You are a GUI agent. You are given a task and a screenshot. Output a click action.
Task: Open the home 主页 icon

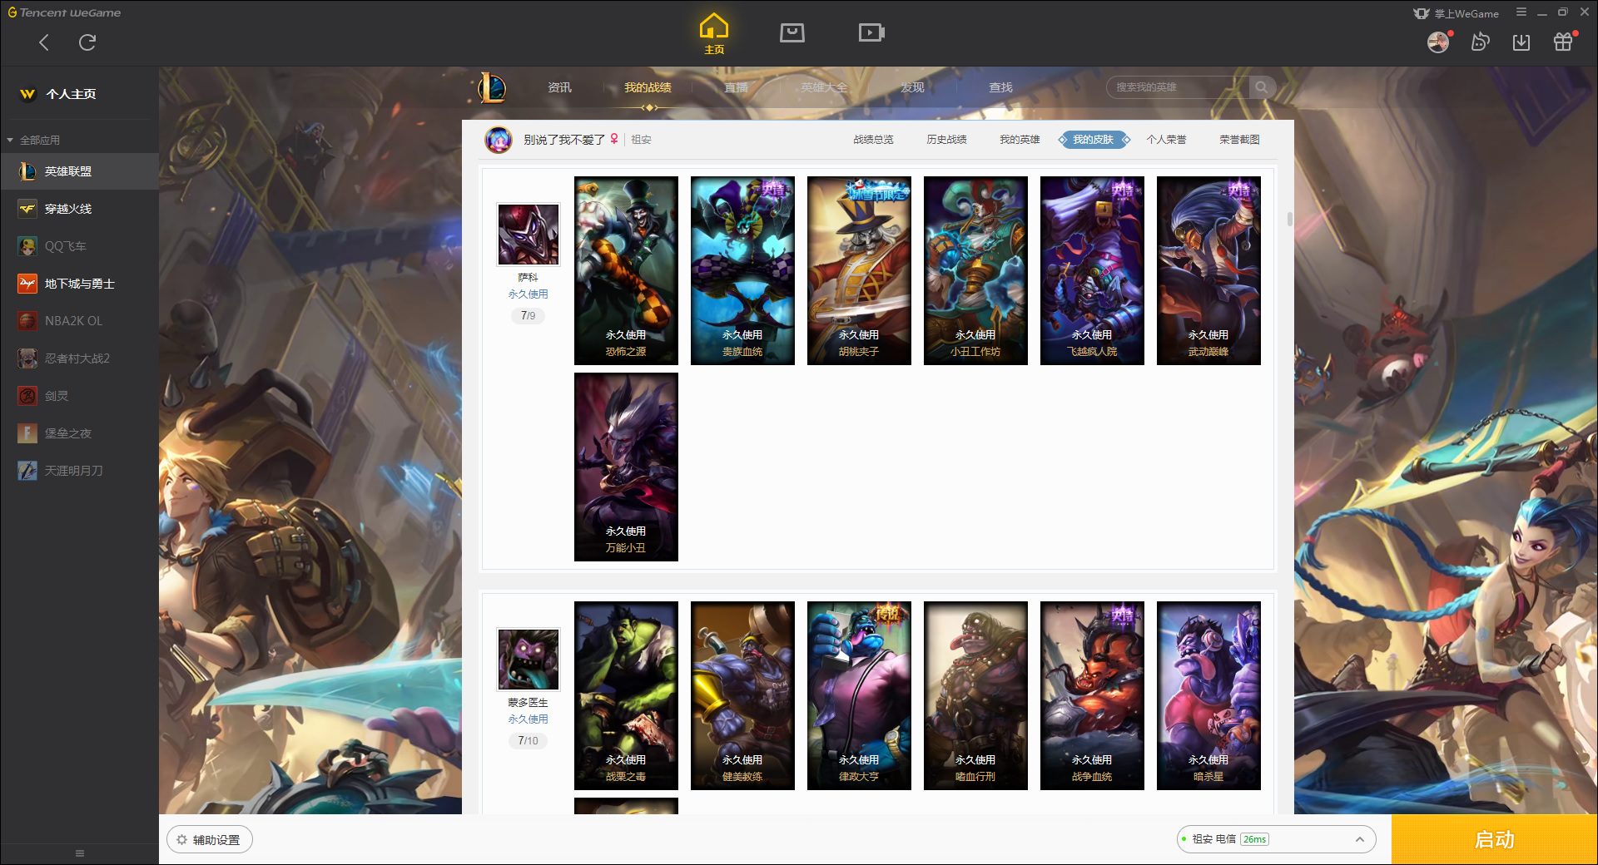pos(714,34)
